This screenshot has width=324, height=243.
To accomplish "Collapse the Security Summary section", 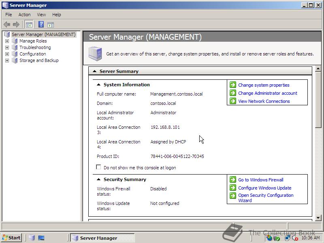I will (x=99, y=179).
